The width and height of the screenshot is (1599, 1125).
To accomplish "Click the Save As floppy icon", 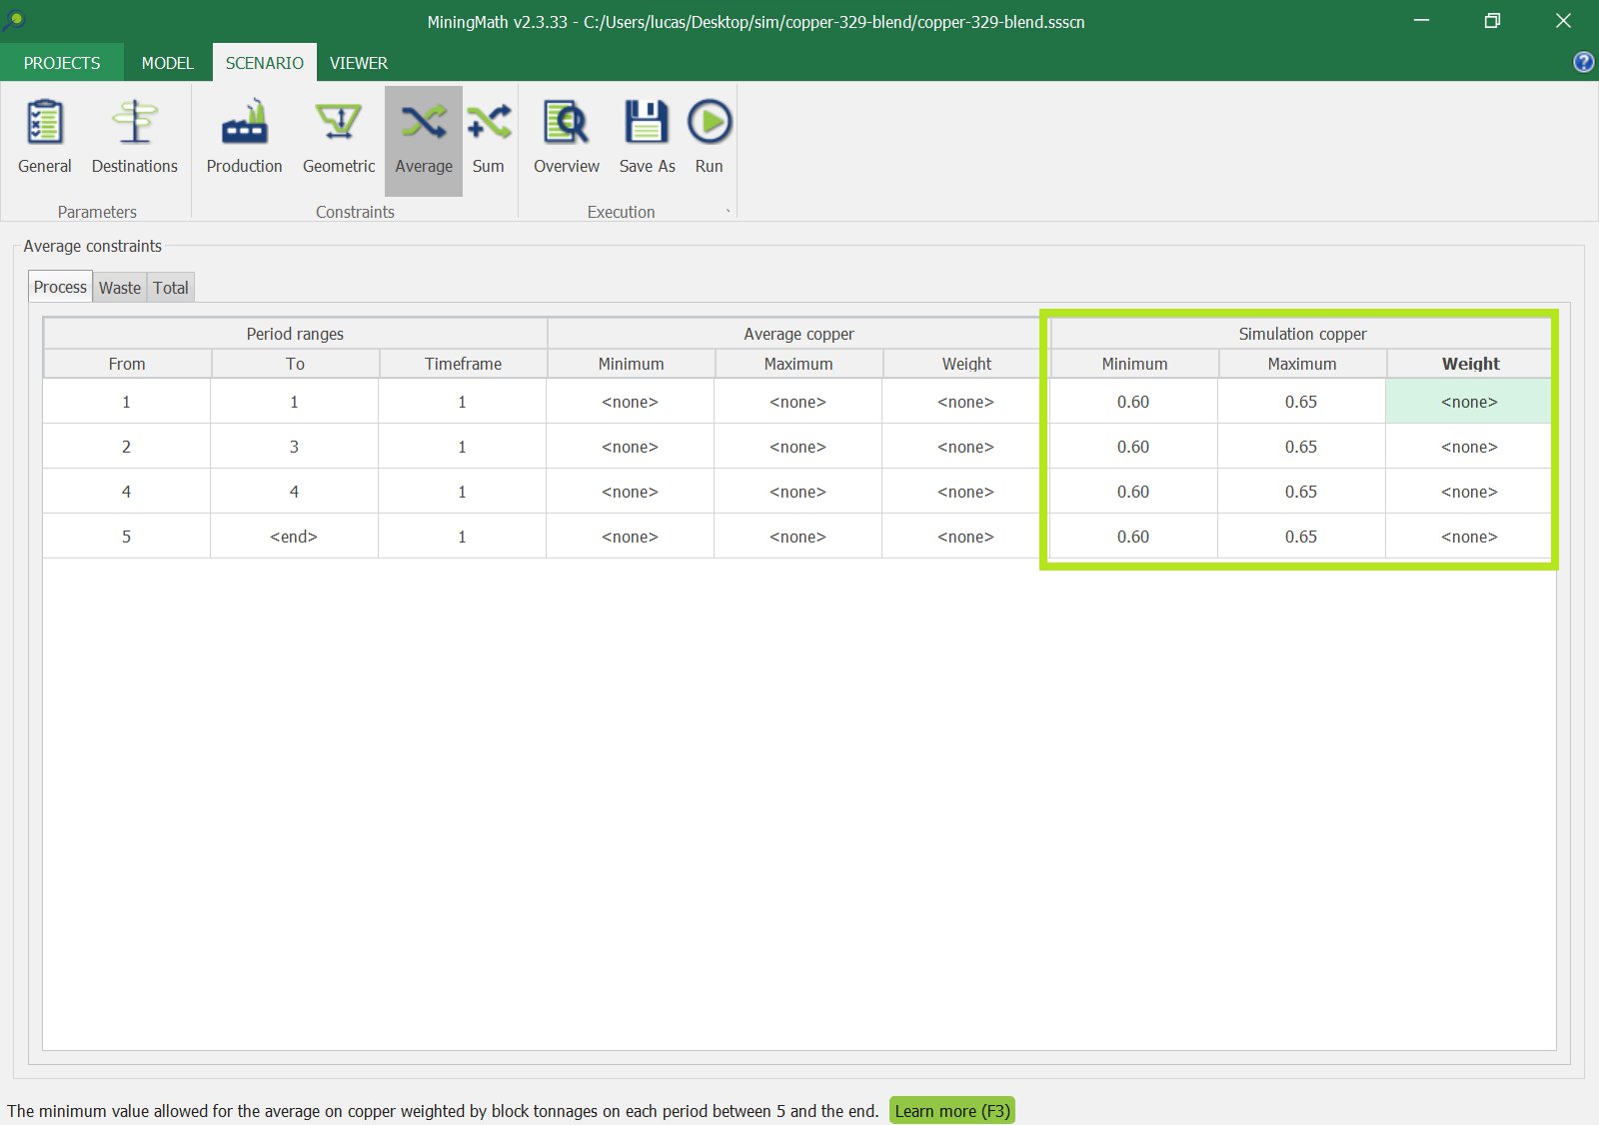I will pyautogui.click(x=647, y=137).
